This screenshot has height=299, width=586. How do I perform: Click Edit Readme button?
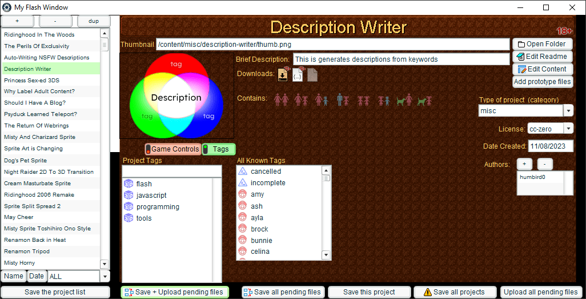542,57
